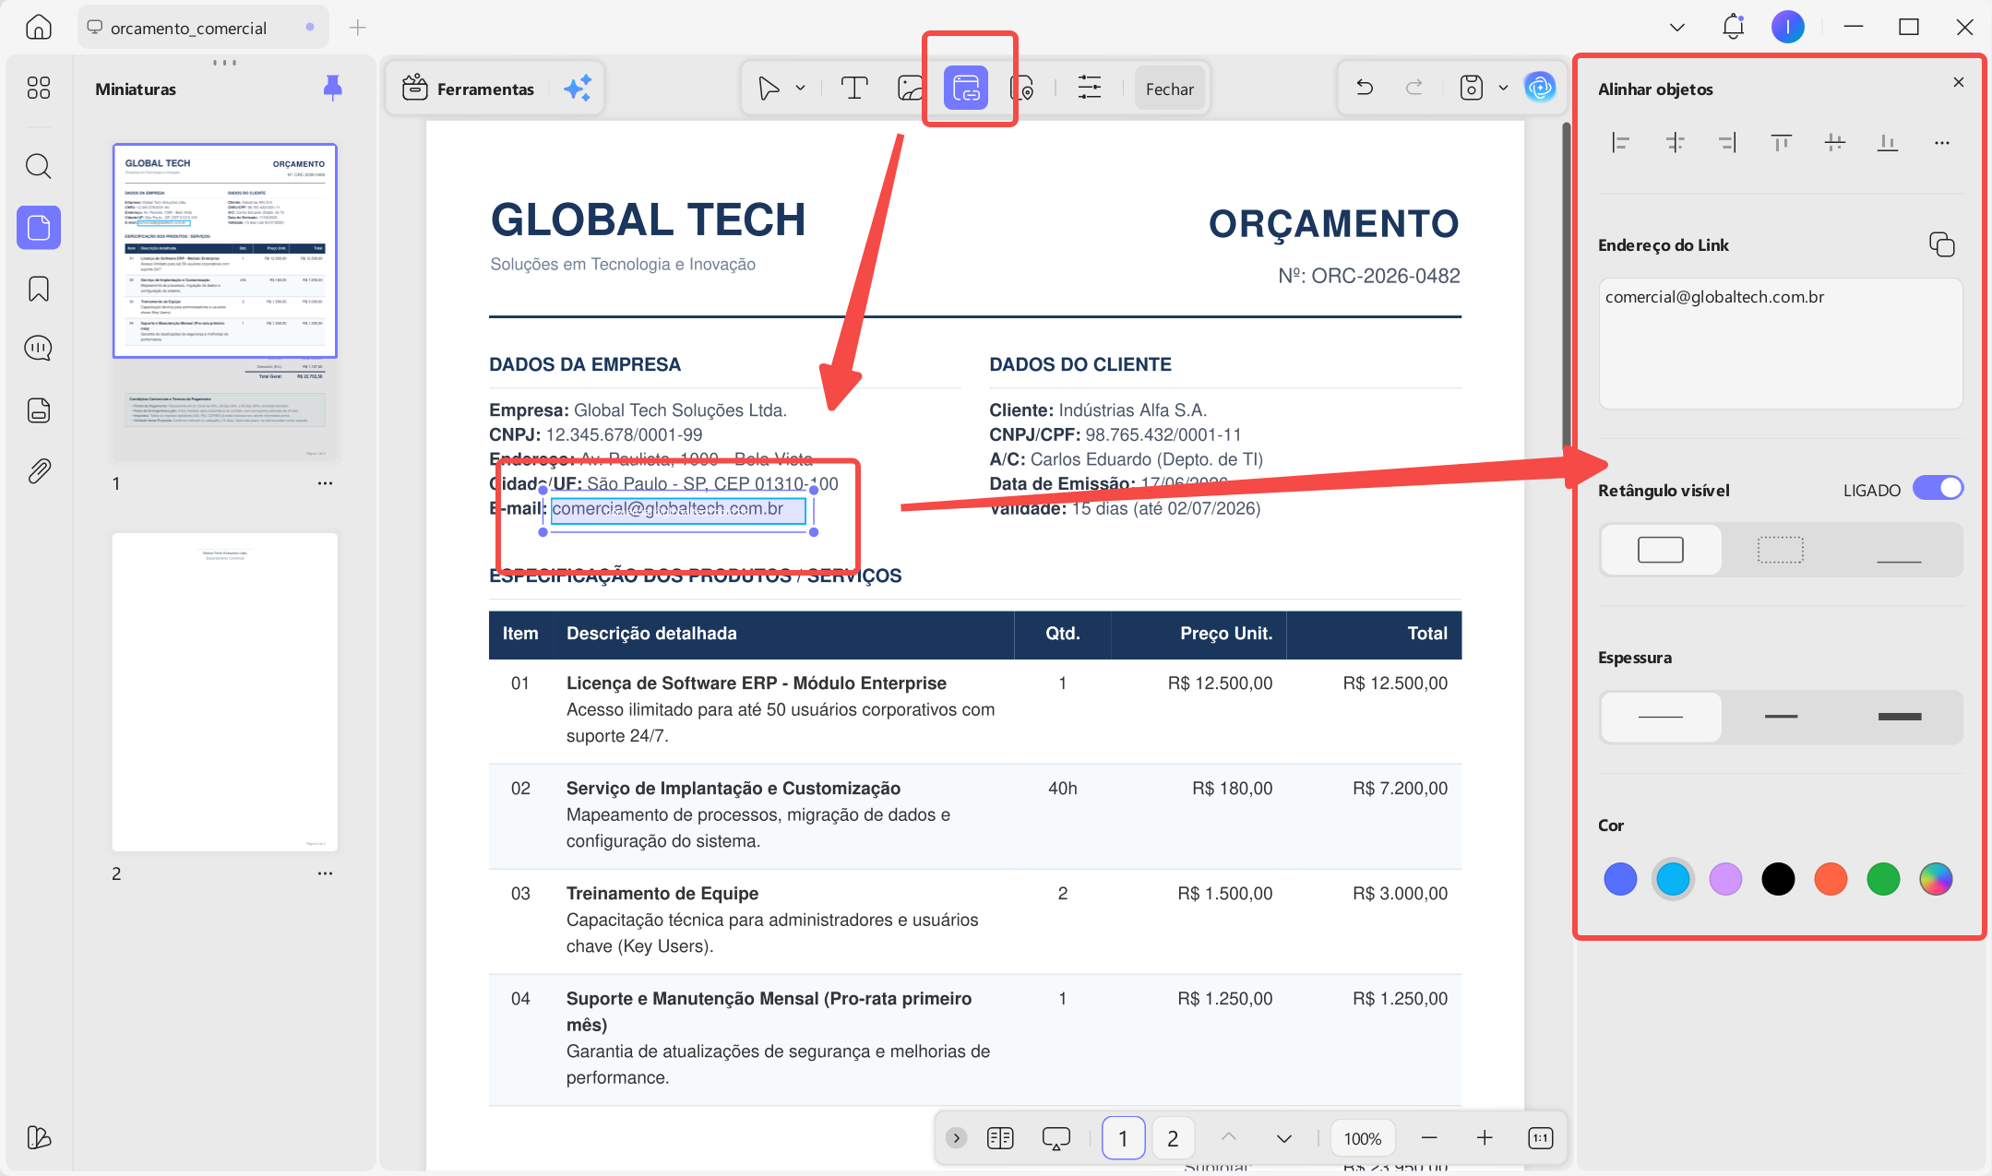This screenshot has height=1176, width=1992.
Task: Select the page location link tool
Action: [1022, 89]
